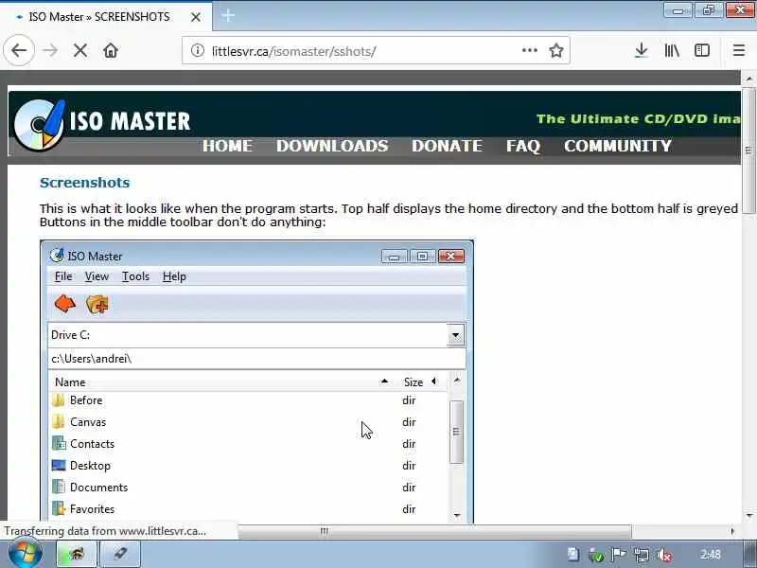Select the ISO Master SCREENSHOTS tab
757x568 pixels.
(106, 17)
